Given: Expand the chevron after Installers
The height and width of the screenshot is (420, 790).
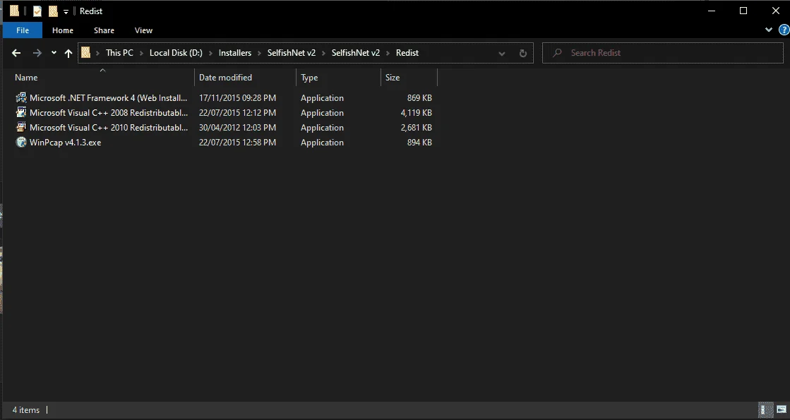Looking at the screenshot, I should (260, 53).
